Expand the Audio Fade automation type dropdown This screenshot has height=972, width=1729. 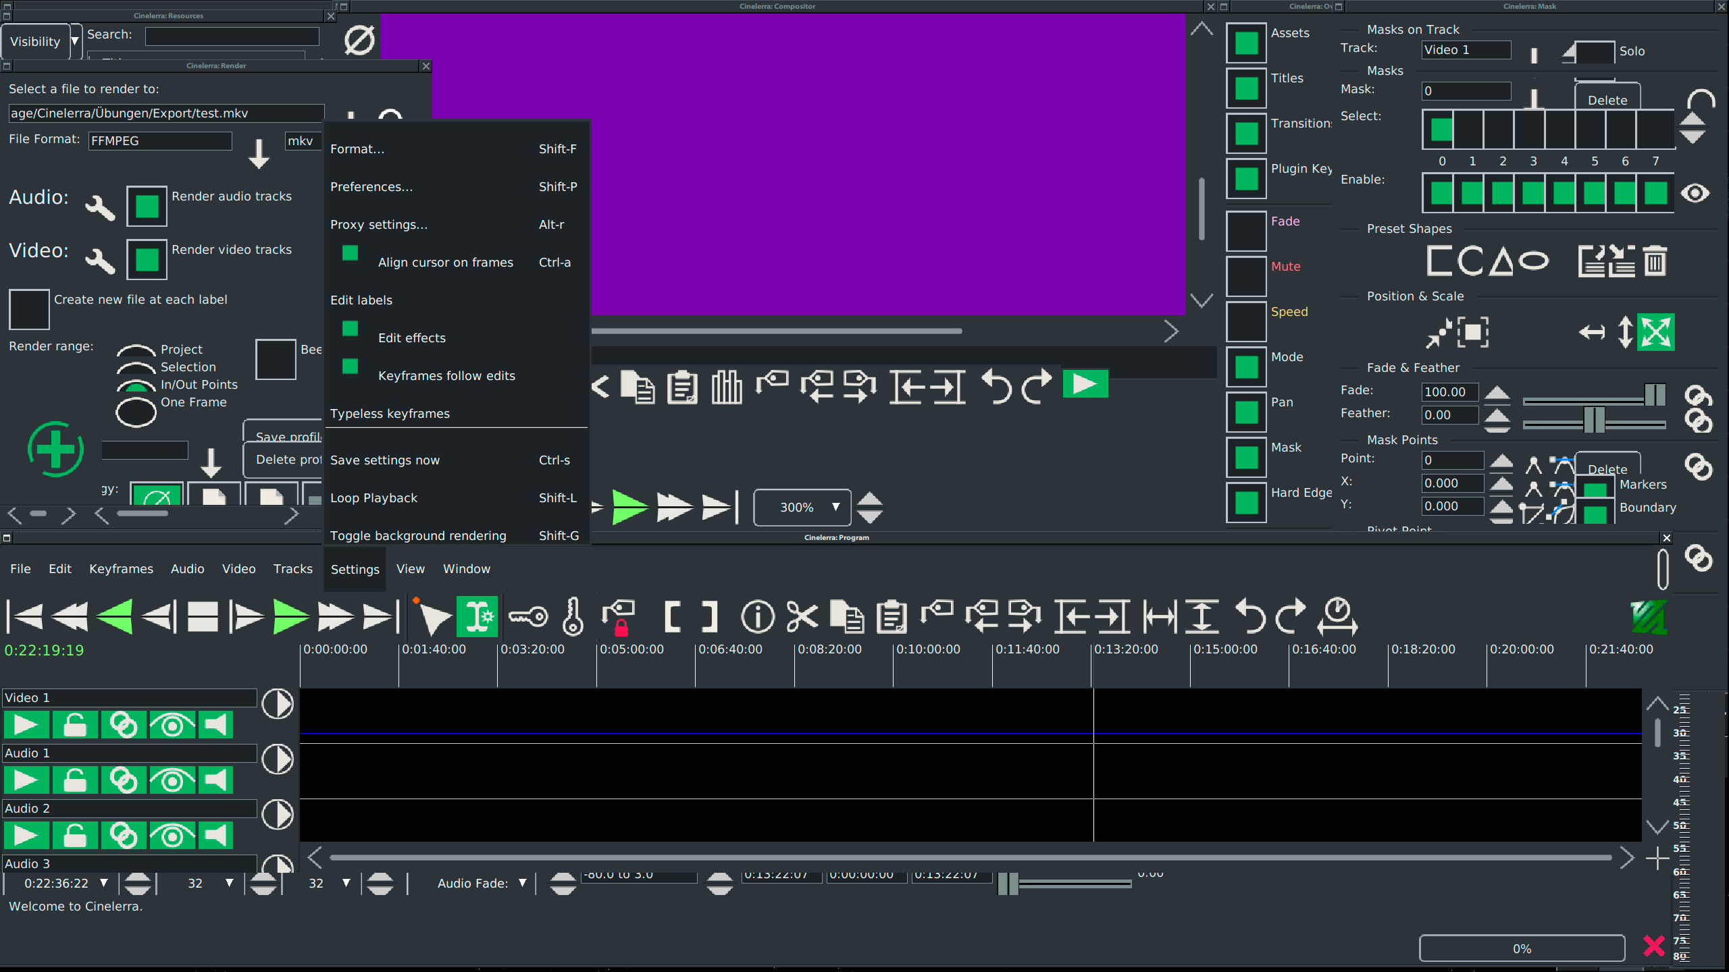click(522, 883)
